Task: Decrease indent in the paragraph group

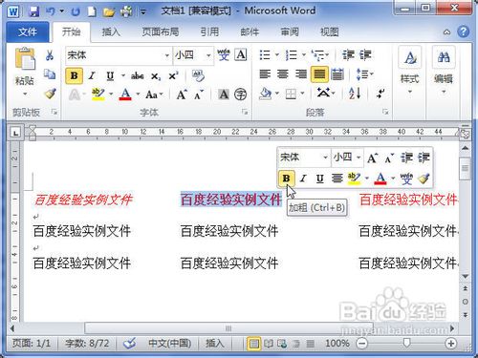Action: [348, 55]
